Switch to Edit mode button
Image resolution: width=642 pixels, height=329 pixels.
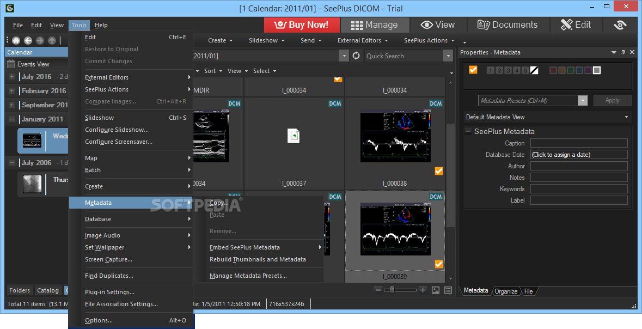pos(576,25)
